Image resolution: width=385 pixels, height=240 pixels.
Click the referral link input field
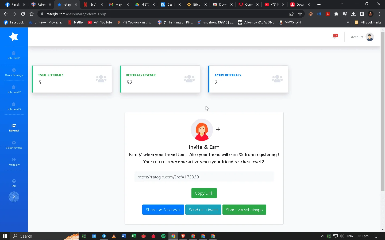pos(204,177)
